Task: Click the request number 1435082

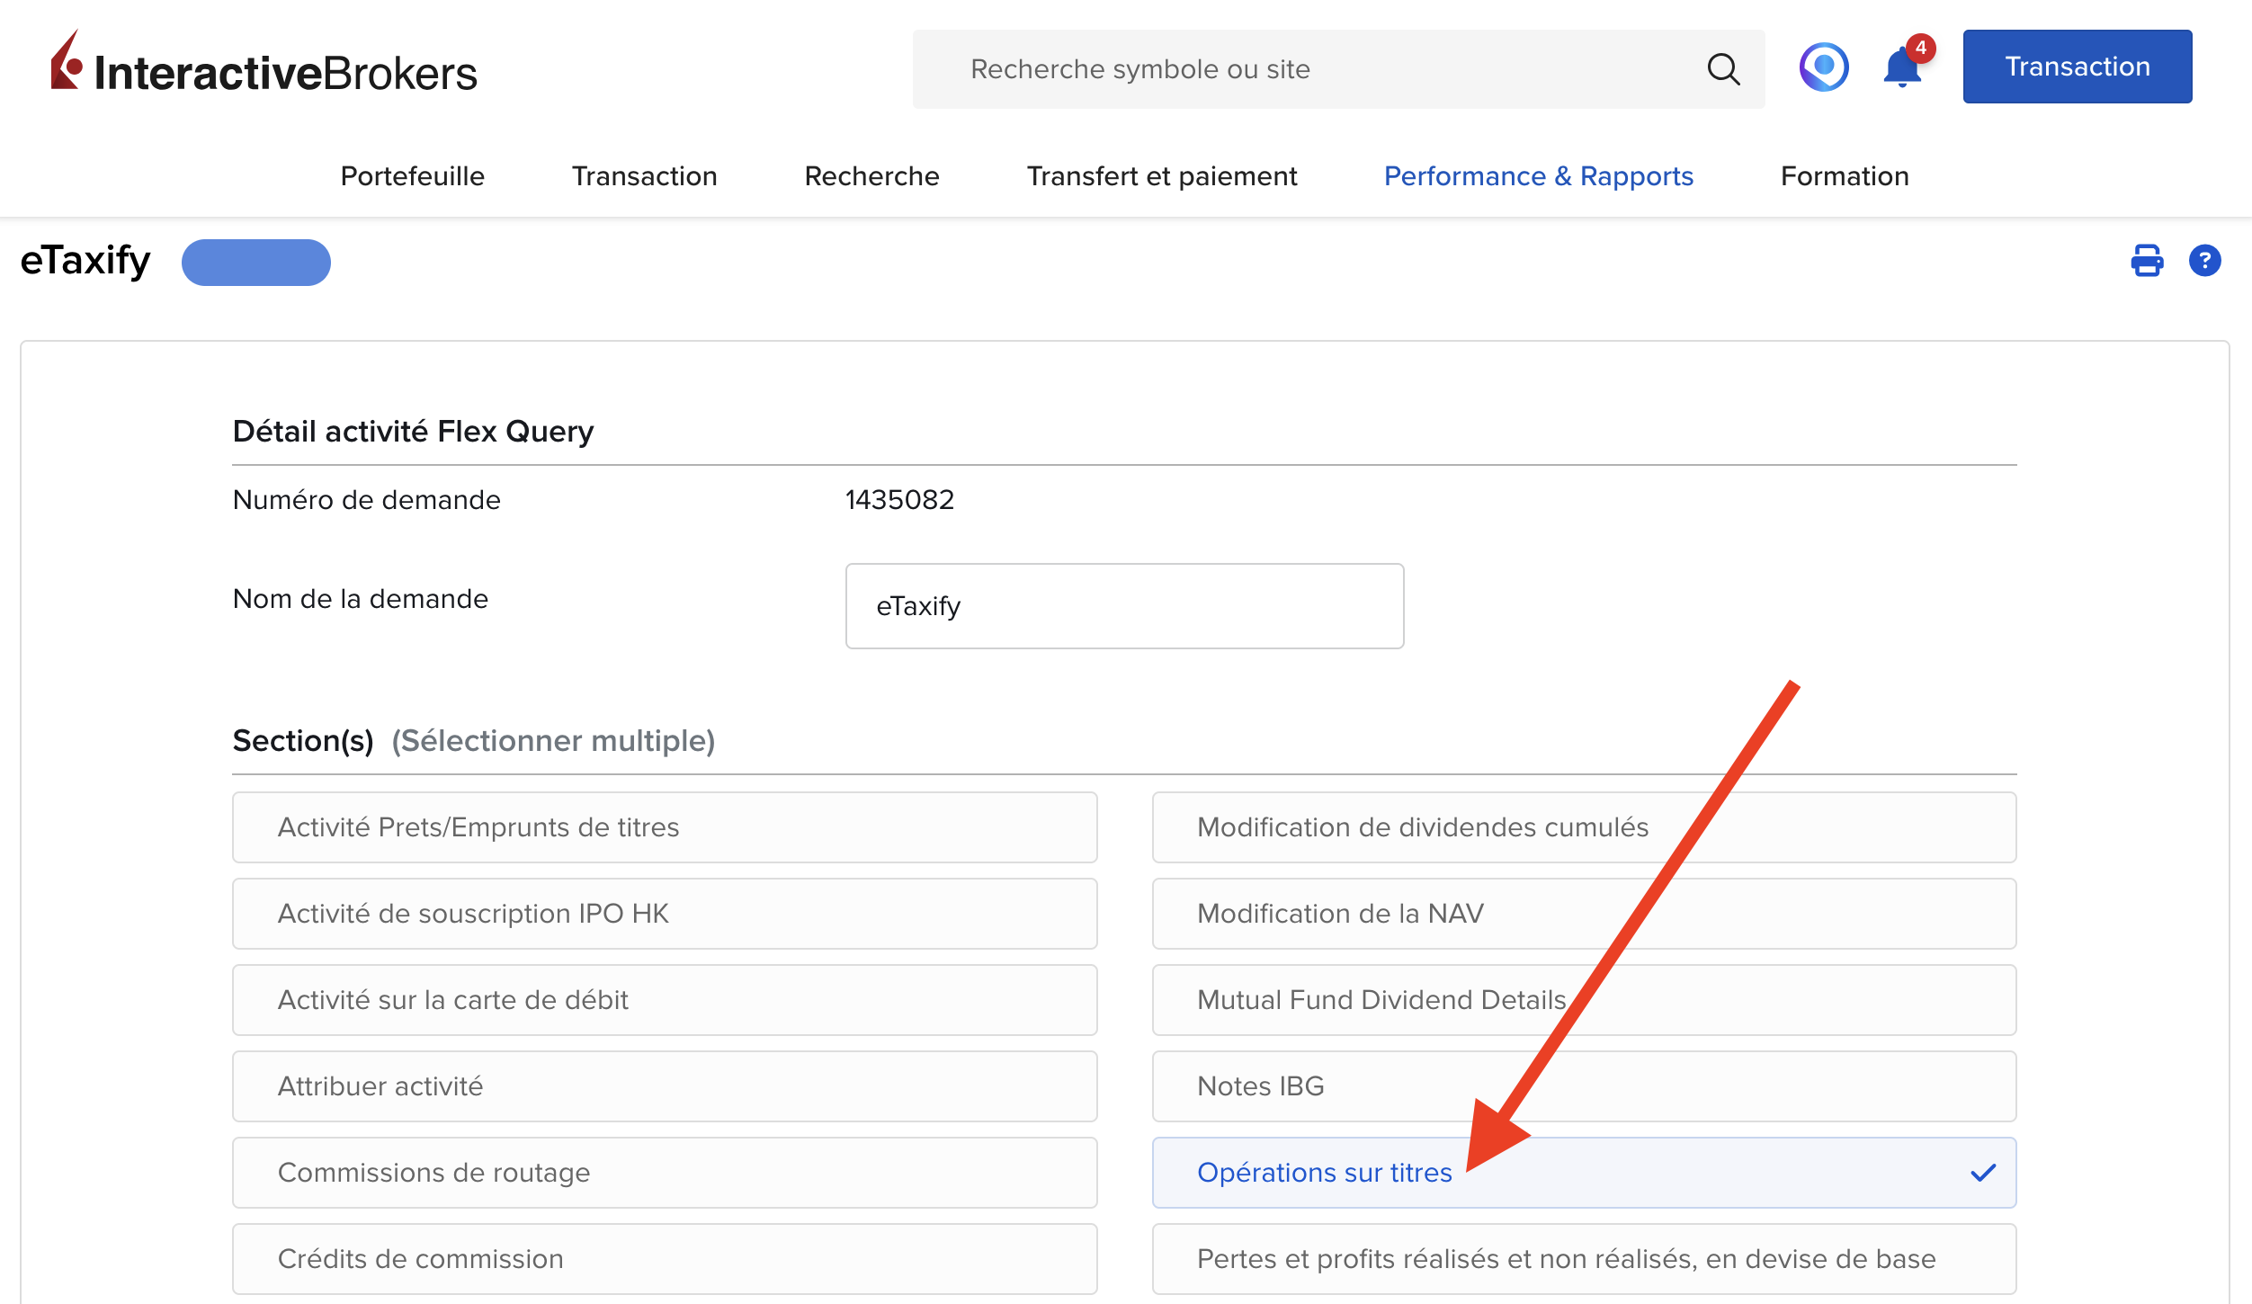Action: click(x=899, y=500)
